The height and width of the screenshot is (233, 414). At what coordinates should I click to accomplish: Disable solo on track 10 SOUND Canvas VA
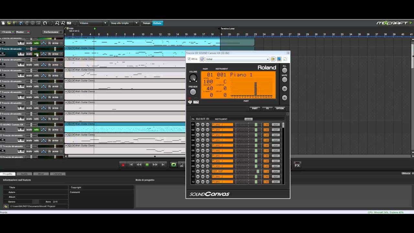tap(36, 129)
